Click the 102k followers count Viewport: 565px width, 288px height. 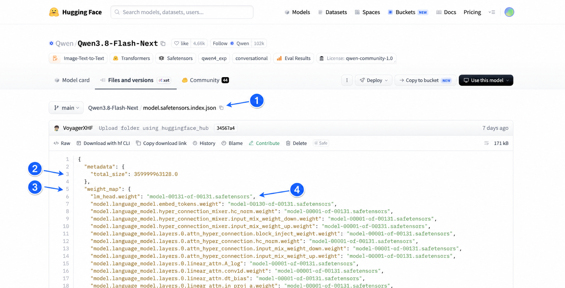point(259,43)
